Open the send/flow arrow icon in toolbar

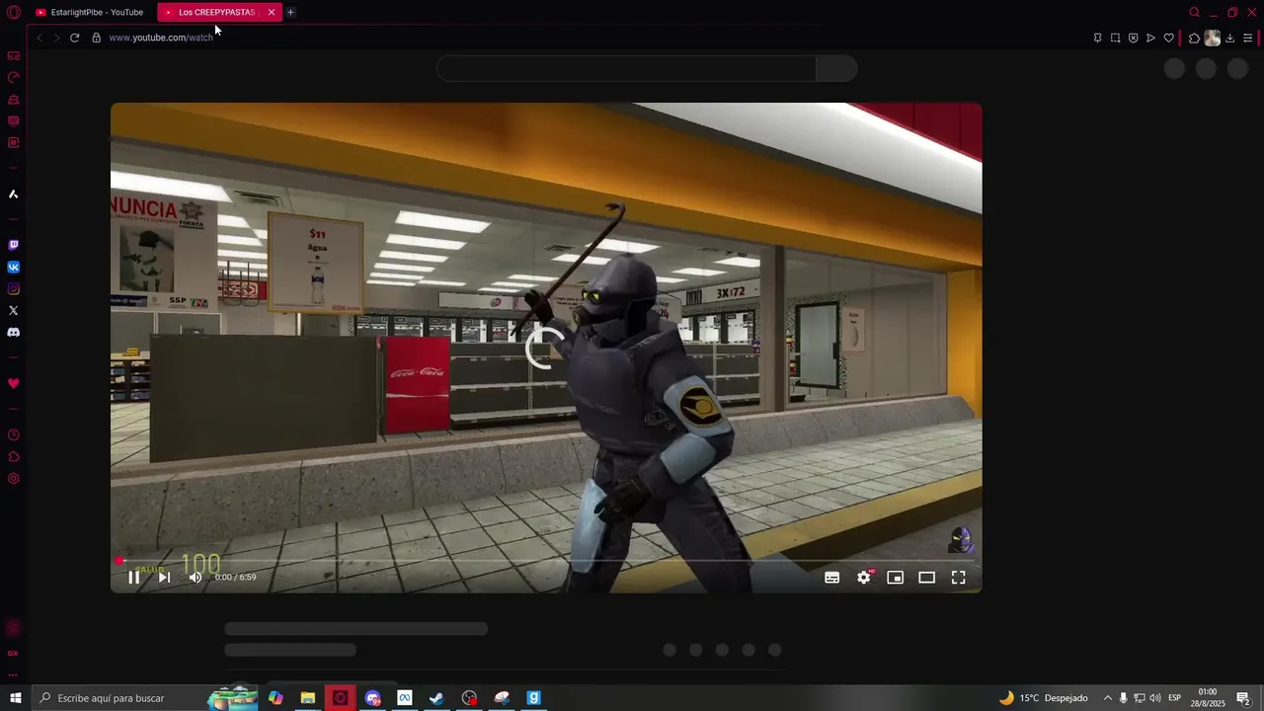pos(1150,38)
